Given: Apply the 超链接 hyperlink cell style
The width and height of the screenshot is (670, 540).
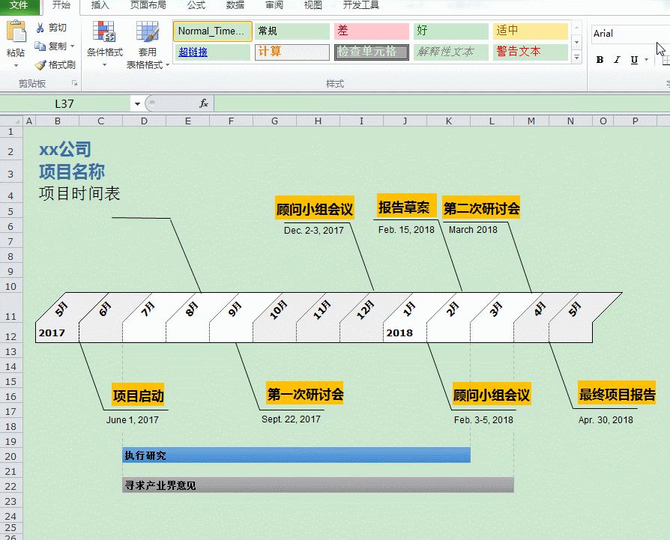Looking at the screenshot, I should tap(212, 53).
